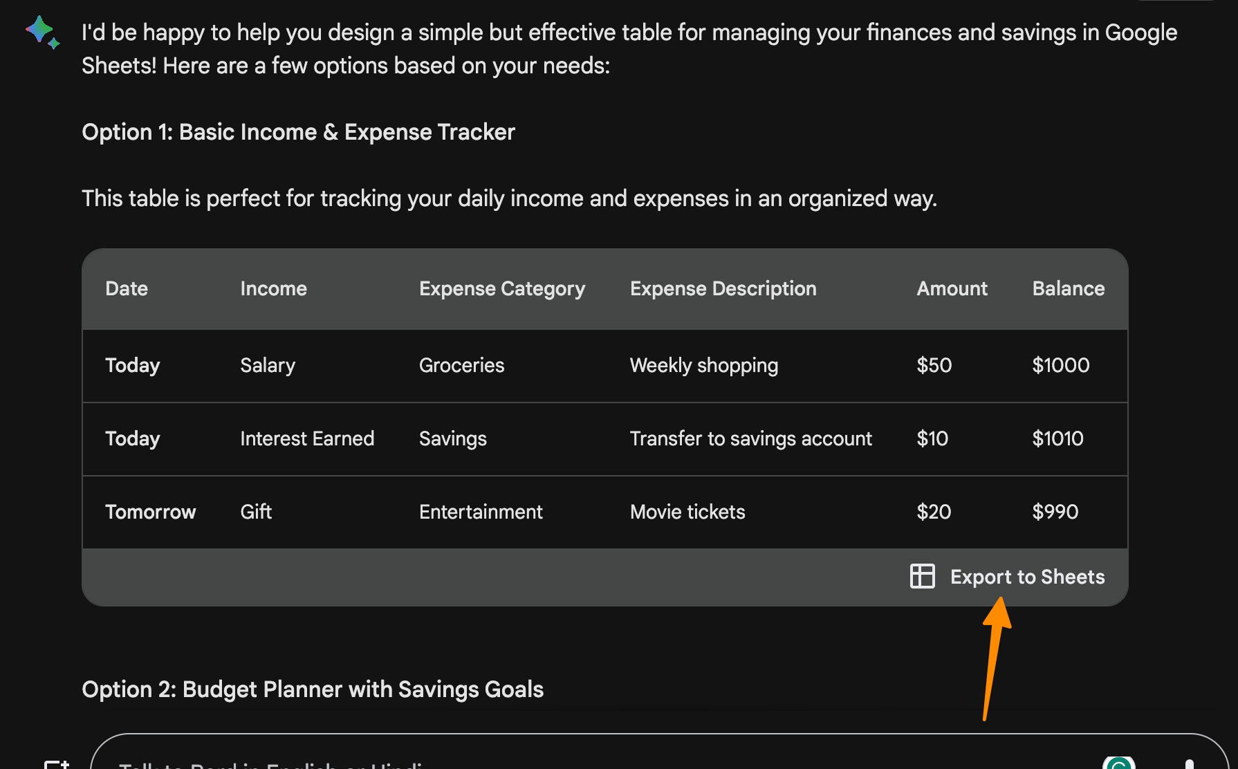Select the Groceries cell
Screen dimensions: 1238x769
461,365
